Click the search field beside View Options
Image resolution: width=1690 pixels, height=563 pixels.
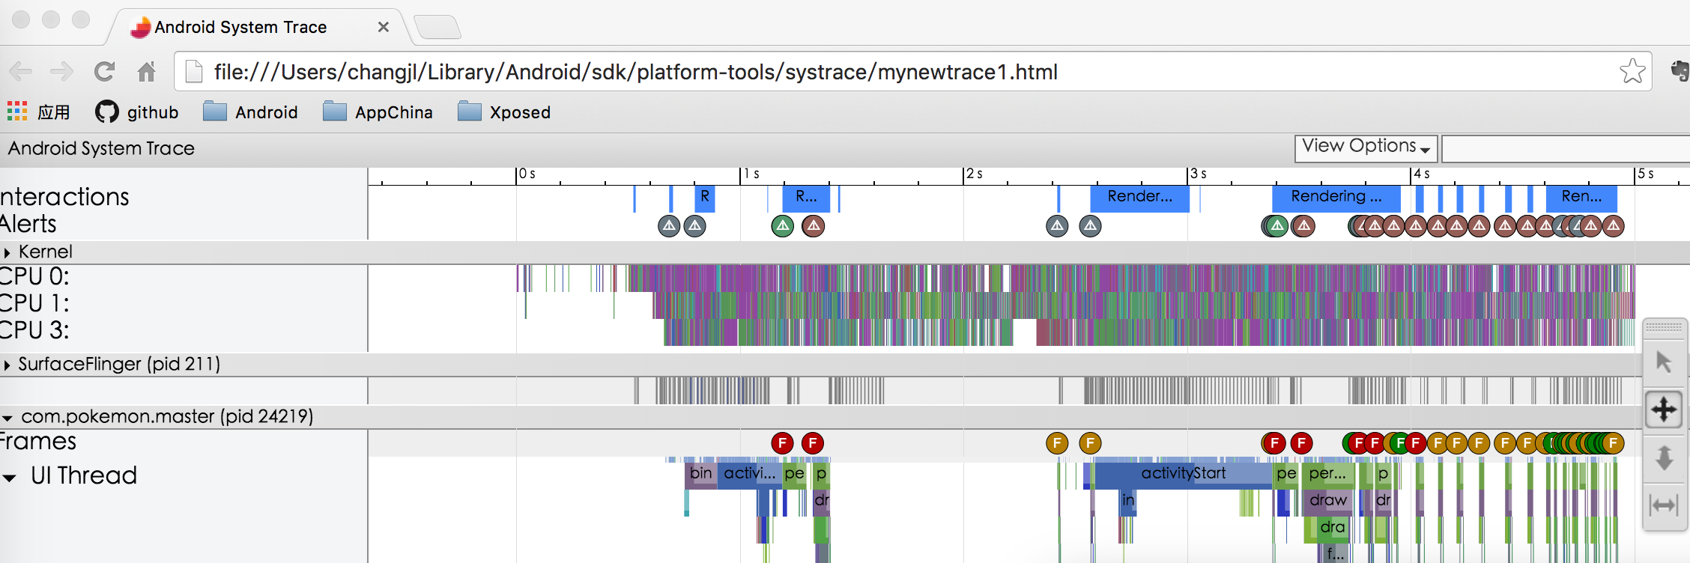1566,148
